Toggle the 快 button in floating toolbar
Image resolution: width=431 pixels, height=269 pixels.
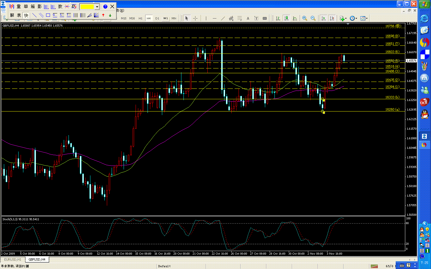pos(26,15)
